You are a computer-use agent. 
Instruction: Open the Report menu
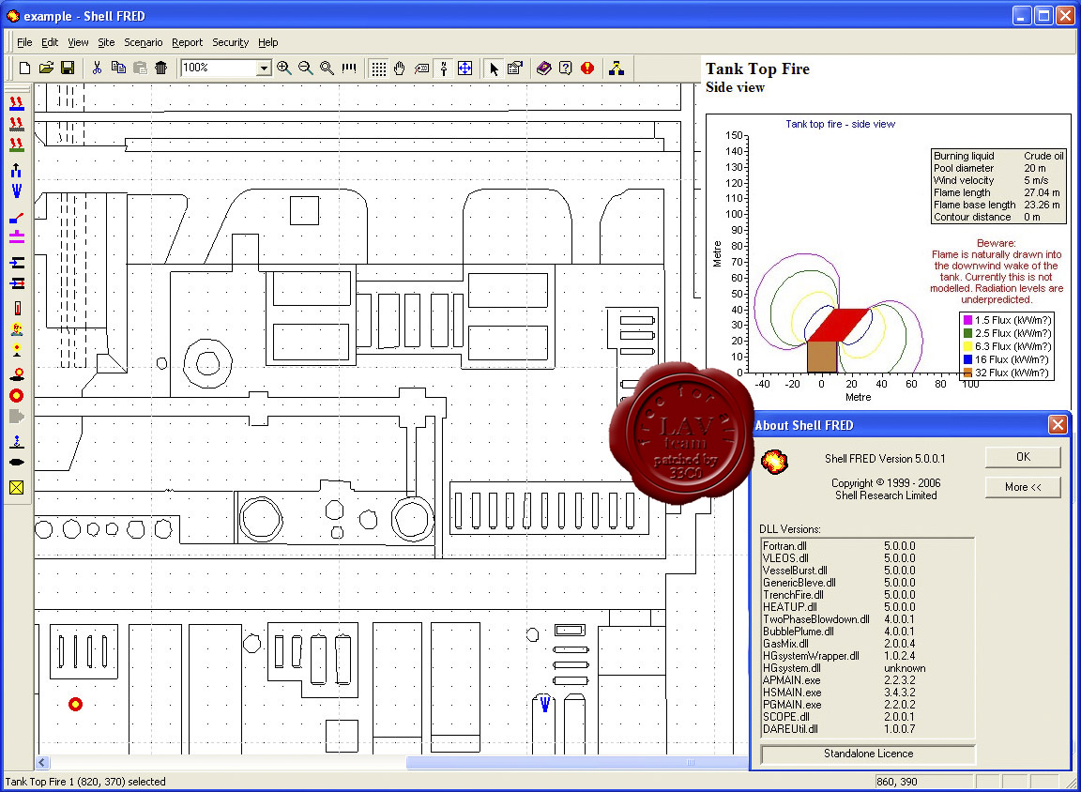pos(187,42)
